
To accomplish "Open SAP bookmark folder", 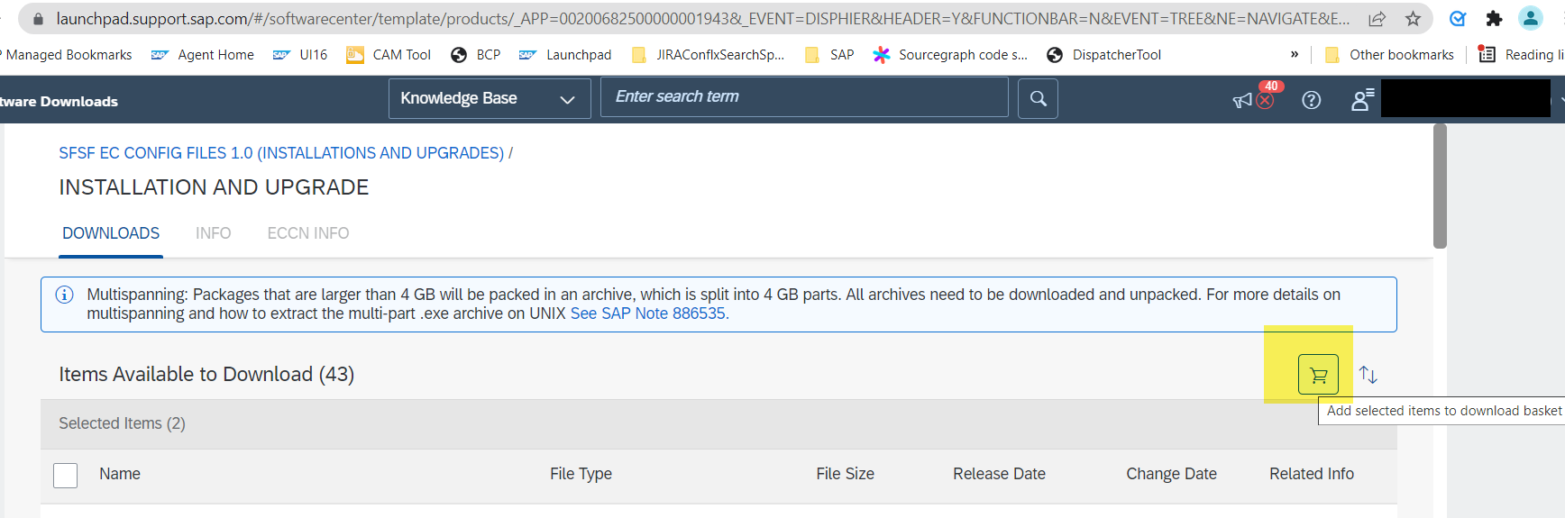I will [828, 55].
